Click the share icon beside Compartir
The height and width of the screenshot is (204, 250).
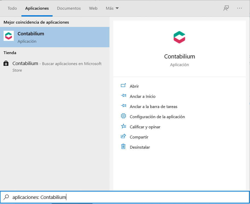tap(123, 136)
